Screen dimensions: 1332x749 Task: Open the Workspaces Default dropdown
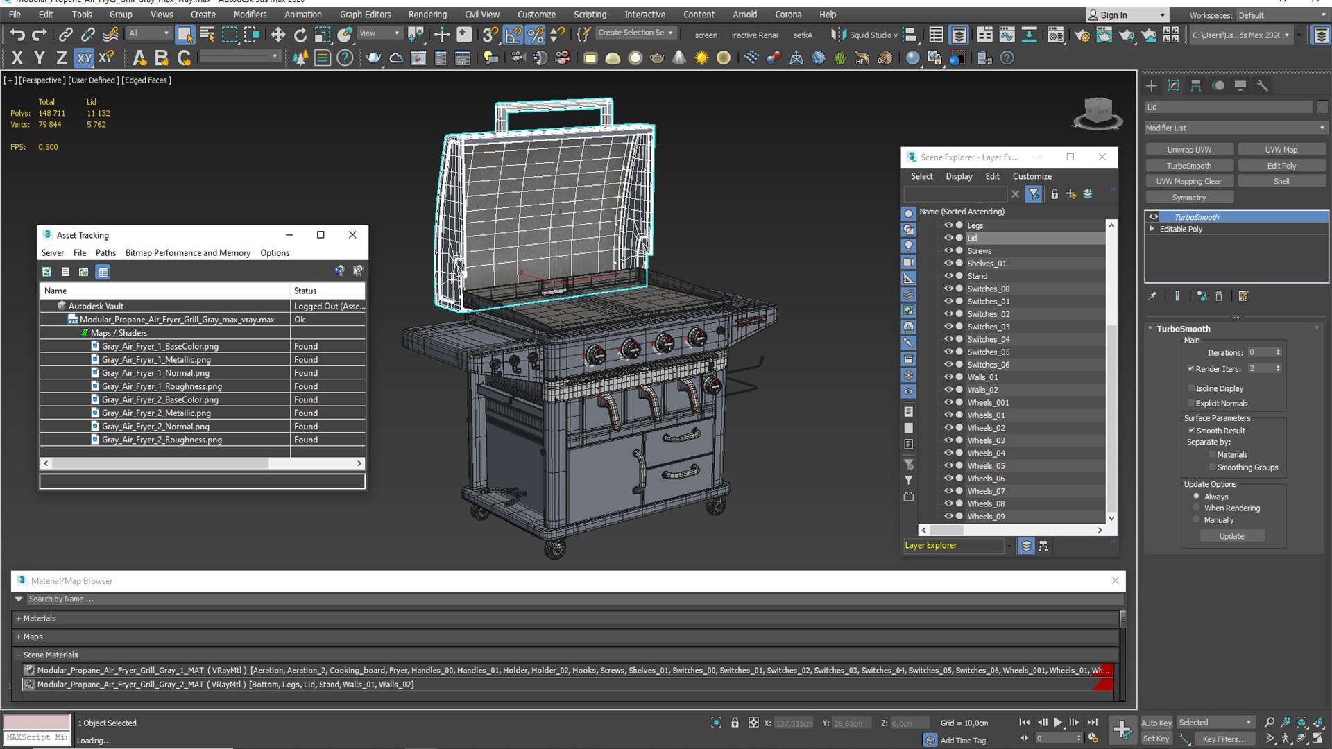(1282, 15)
